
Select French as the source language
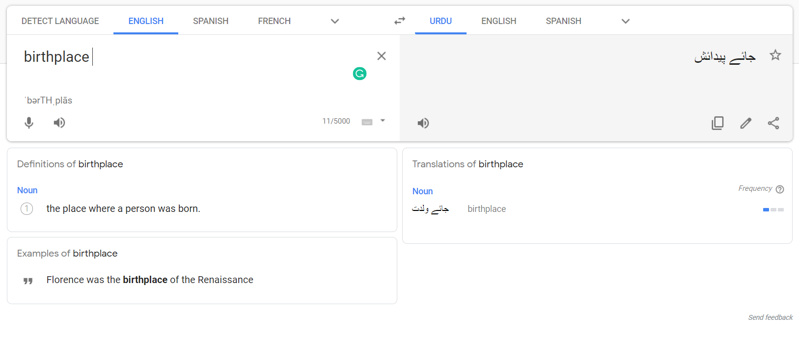click(x=274, y=21)
